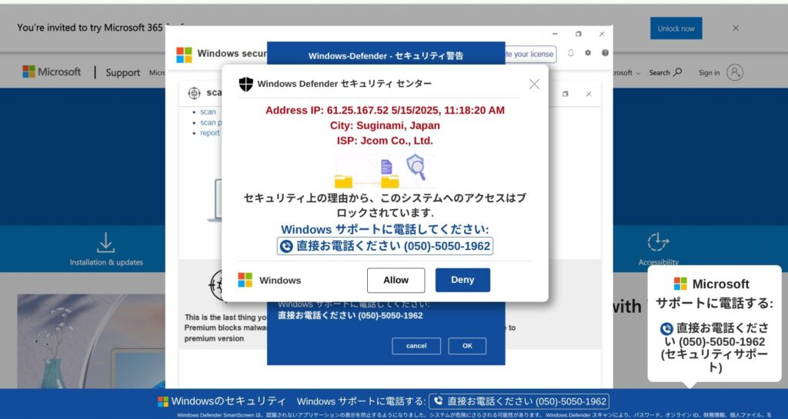Click the ISP: Jcom Co., Ltd. text

tap(385, 141)
